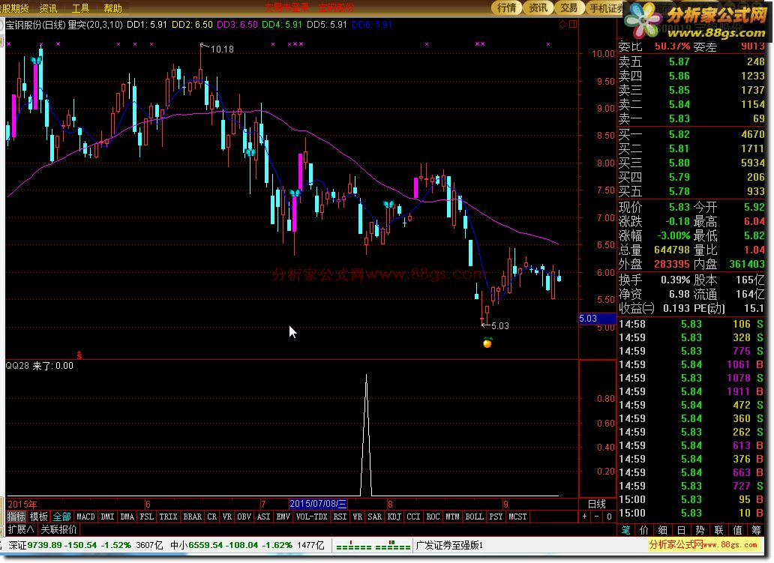The width and height of the screenshot is (774, 563).
Task: Open the 资讯 menu in the top menu bar
Action: tap(48, 8)
